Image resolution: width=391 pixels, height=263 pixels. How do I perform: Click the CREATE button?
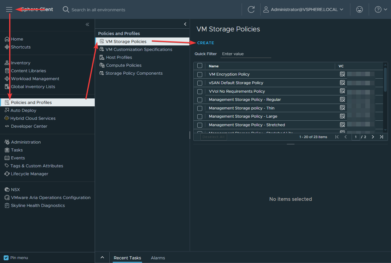[x=206, y=43]
